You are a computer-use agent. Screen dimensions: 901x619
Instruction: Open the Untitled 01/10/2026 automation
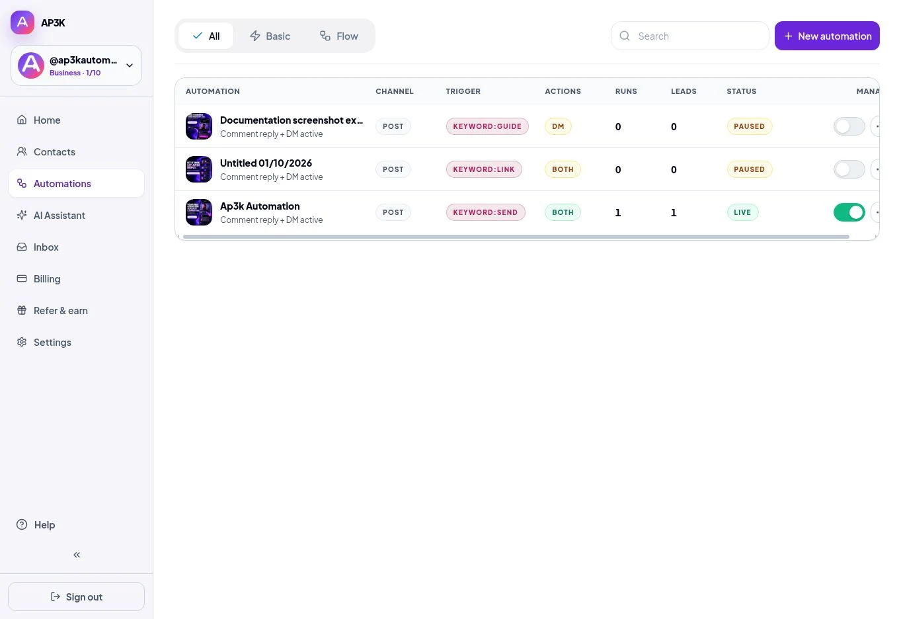[x=266, y=163]
